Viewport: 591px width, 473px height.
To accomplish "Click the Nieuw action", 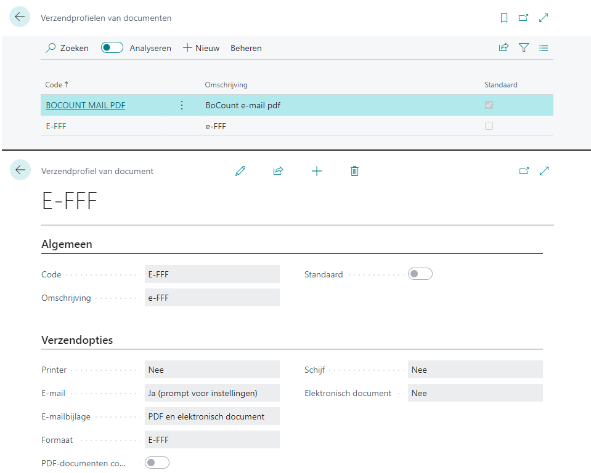I will (202, 48).
